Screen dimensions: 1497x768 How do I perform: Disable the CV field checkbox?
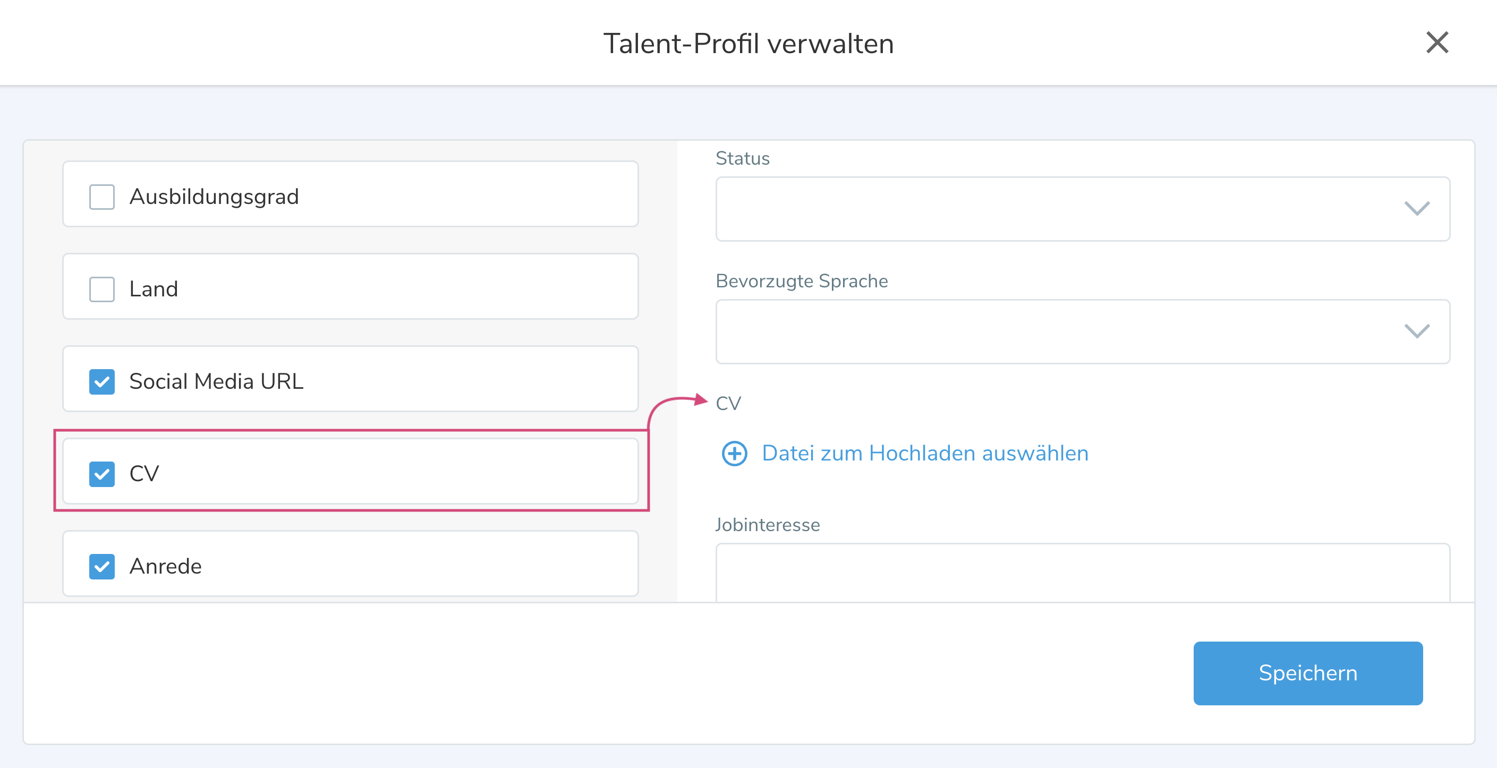tap(101, 474)
